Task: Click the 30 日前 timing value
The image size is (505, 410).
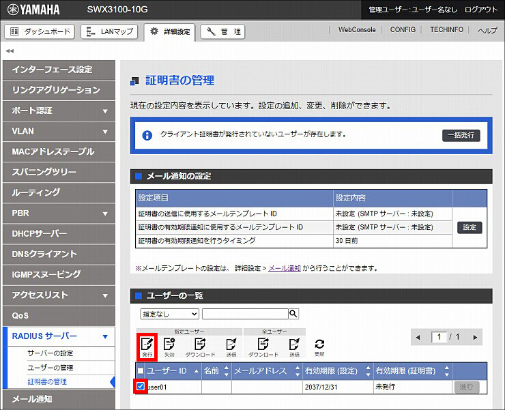Action: 347,241
